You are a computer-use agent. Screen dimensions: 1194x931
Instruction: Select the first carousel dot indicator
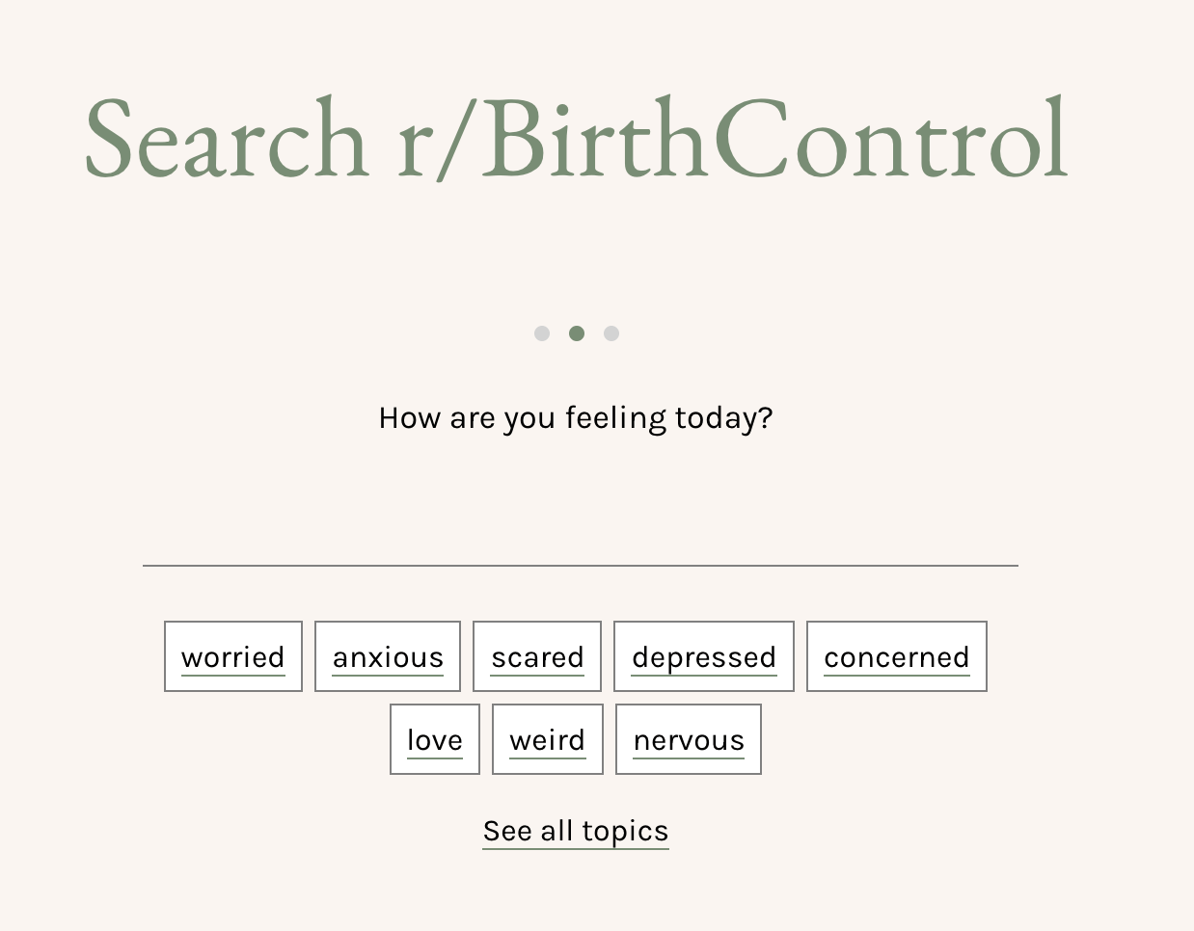pyautogui.click(x=542, y=333)
